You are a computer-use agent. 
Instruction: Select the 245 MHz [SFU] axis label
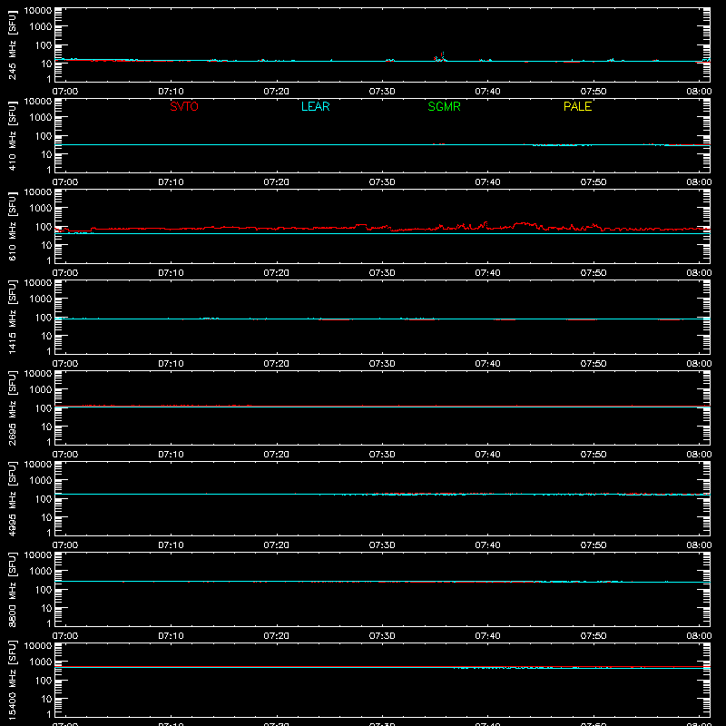(x=12, y=44)
